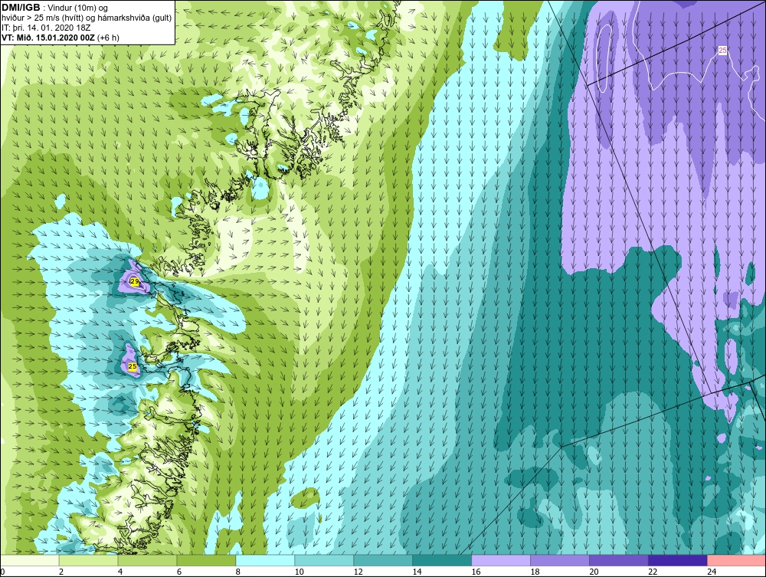Click the 18–20 m/s purple swatch

tap(560, 560)
